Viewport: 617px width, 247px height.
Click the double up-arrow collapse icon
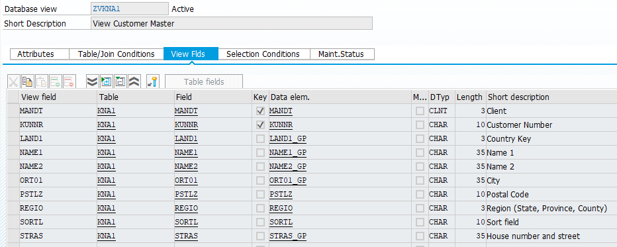[134, 82]
